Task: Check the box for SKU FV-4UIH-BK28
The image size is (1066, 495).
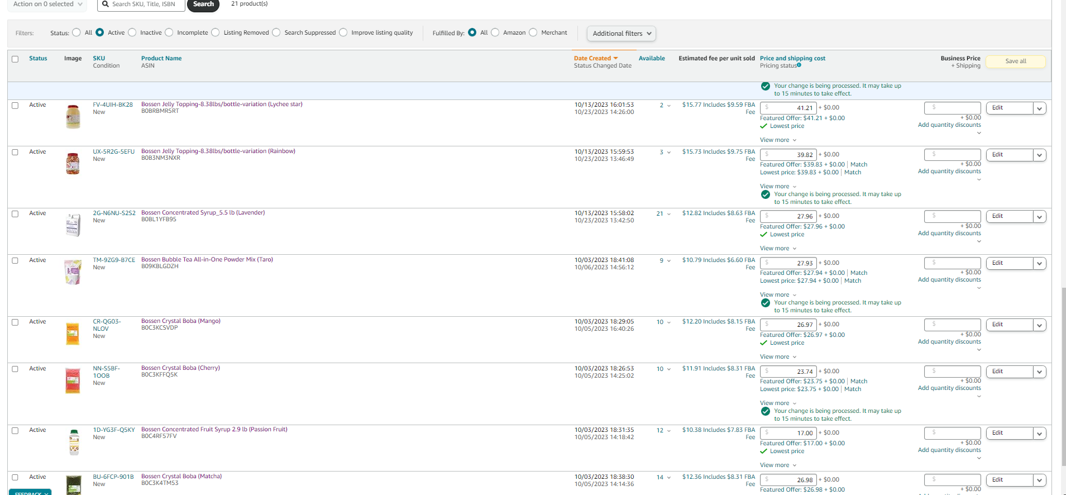Action: coord(15,106)
